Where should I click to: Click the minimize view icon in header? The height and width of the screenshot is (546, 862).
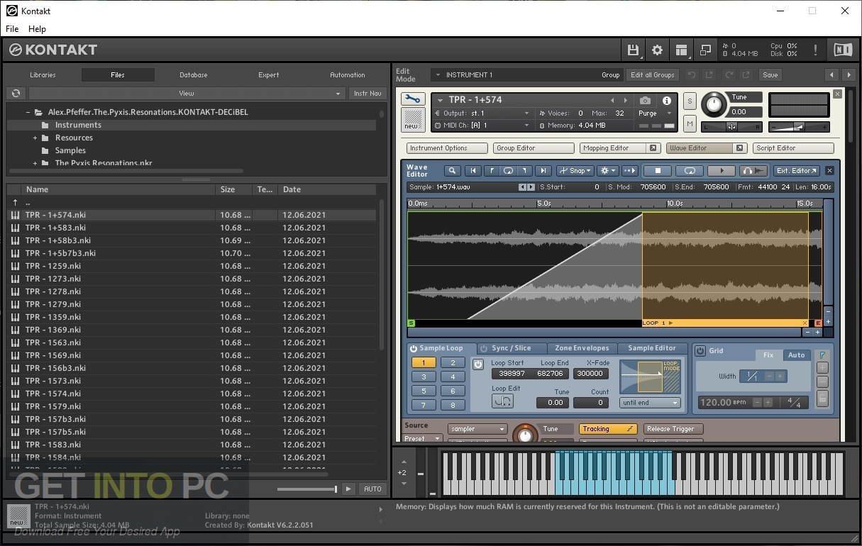(705, 50)
